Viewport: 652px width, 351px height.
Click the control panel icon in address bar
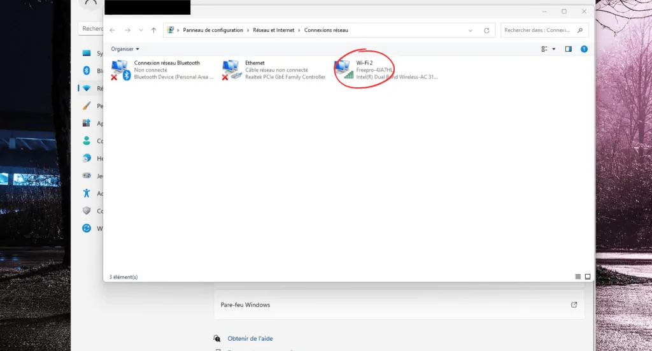click(x=170, y=30)
